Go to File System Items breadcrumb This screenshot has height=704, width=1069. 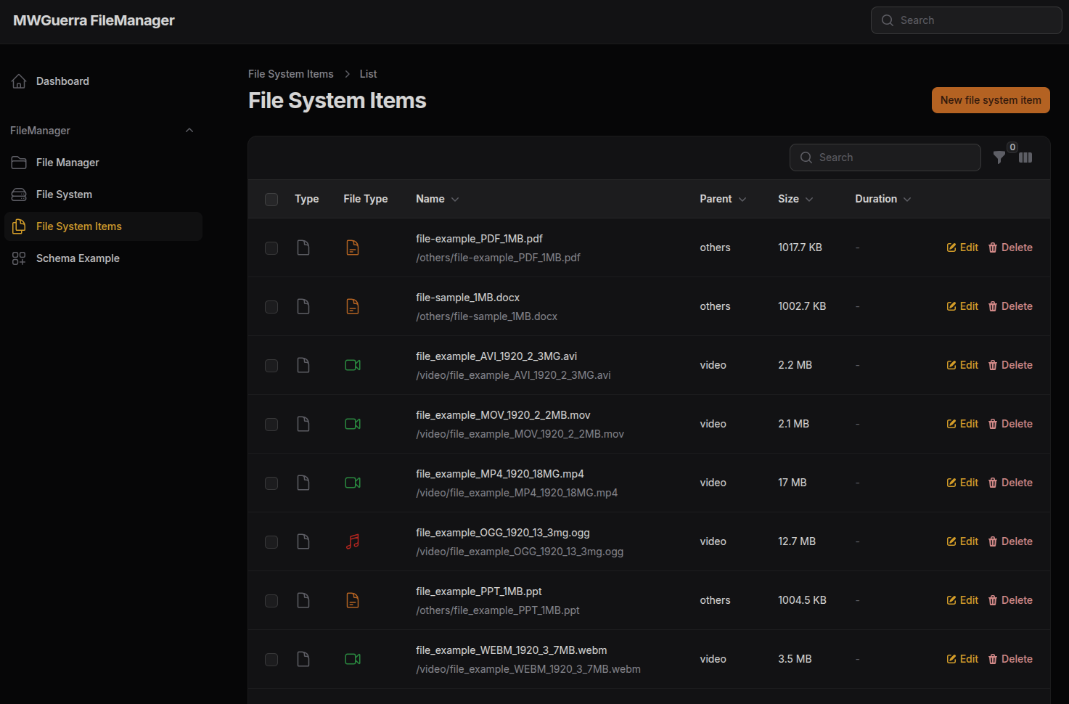[290, 74]
